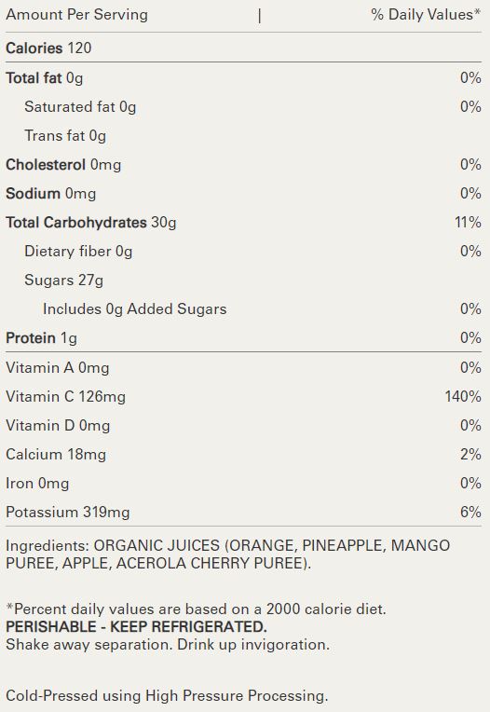The image size is (490, 712).
Task: Click the Amount Per Serving header
Action: [x=76, y=15]
